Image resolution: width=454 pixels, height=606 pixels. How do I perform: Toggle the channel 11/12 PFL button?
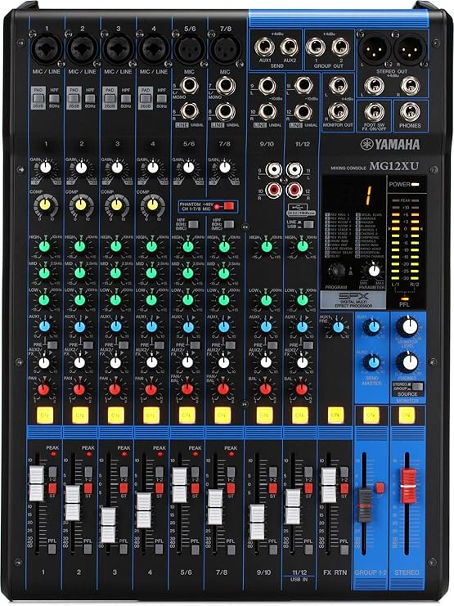[x=308, y=550]
